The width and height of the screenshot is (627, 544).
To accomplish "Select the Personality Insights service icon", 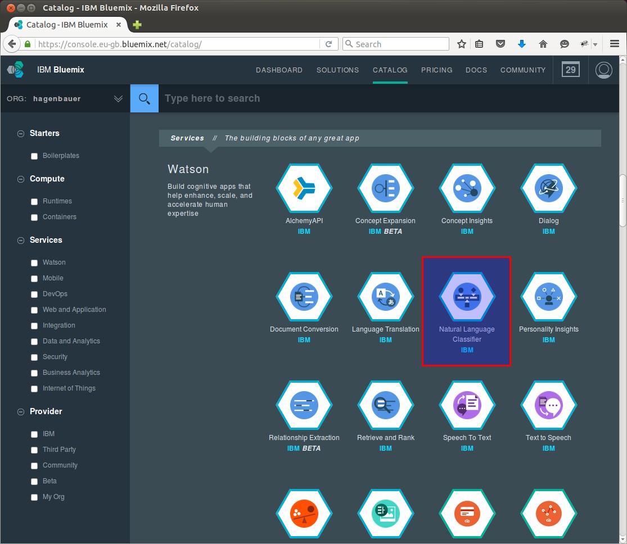I will [x=549, y=297].
